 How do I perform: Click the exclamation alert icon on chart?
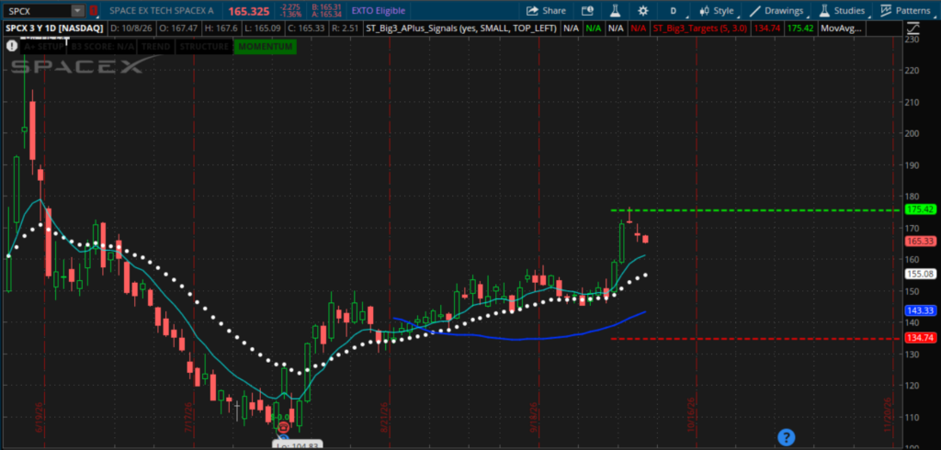coord(10,45)
